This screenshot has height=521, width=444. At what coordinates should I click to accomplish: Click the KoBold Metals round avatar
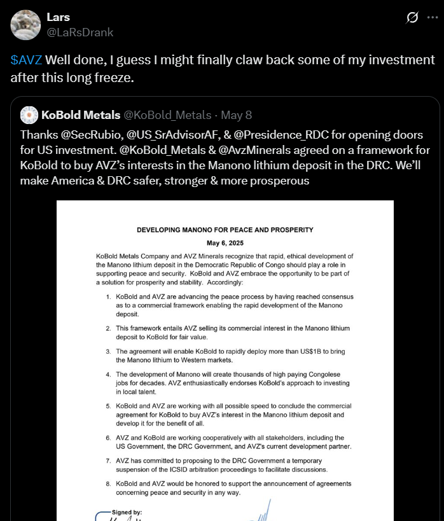coord(29,115)
